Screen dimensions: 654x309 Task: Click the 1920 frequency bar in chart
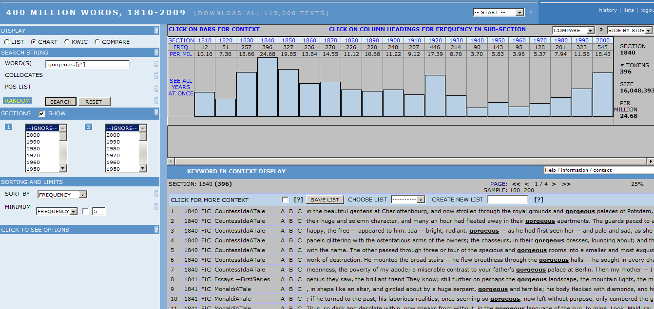pyautogui.click(x=435, y=96)
